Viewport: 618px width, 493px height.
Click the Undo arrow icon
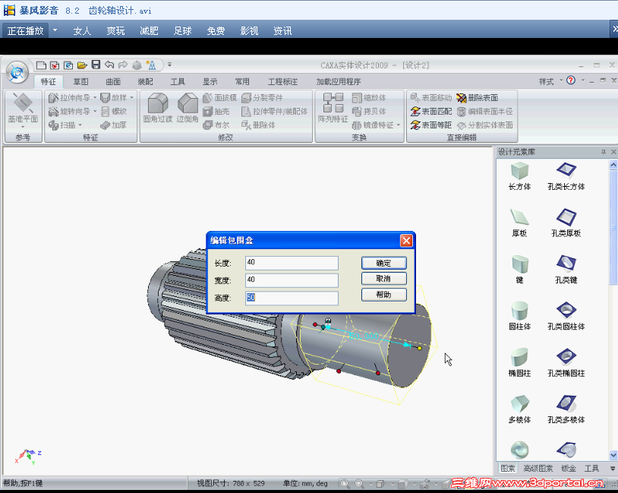(x=109, y=65)
